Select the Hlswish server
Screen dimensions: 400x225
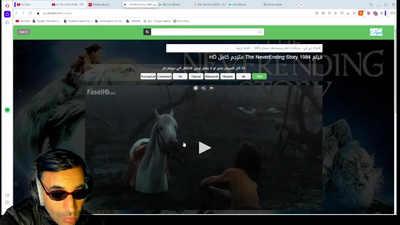click(x=227, y=77)
